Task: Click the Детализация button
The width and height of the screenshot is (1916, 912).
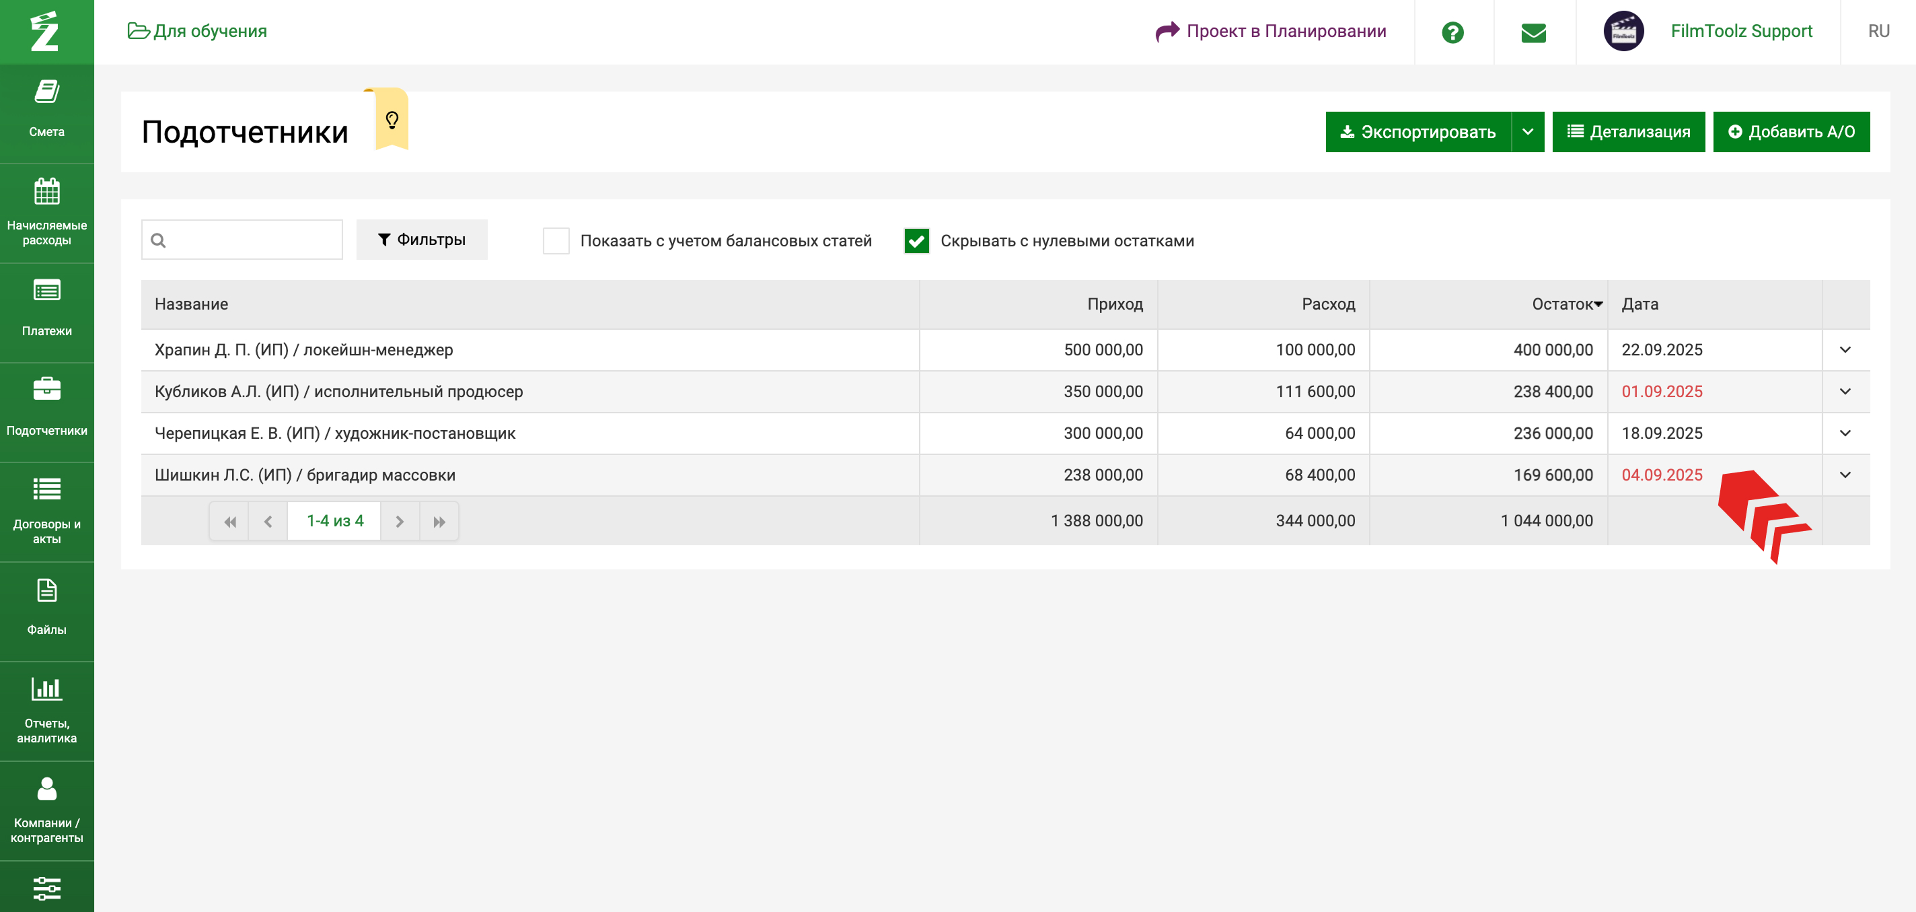Action: tap(1627, 132)
